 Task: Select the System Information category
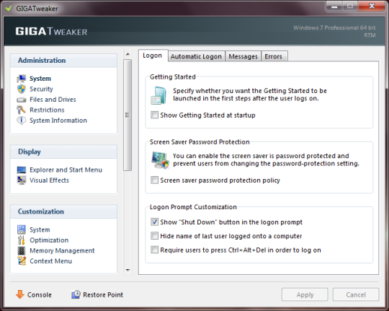click(58, 121)
